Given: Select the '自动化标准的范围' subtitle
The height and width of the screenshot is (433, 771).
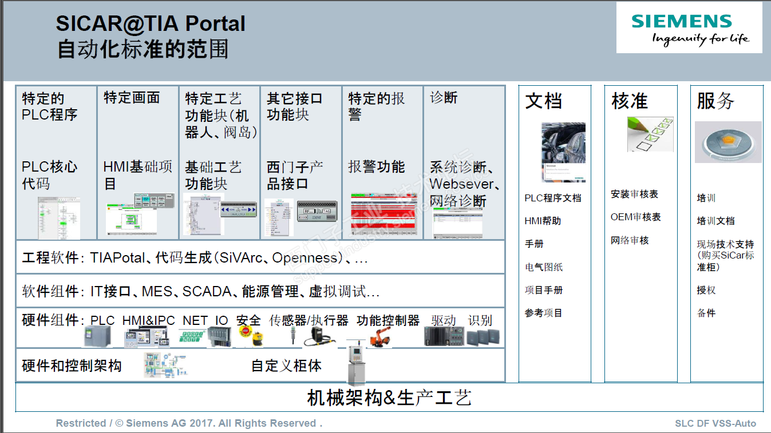Looking at the screenshot, I should point(143,49).
